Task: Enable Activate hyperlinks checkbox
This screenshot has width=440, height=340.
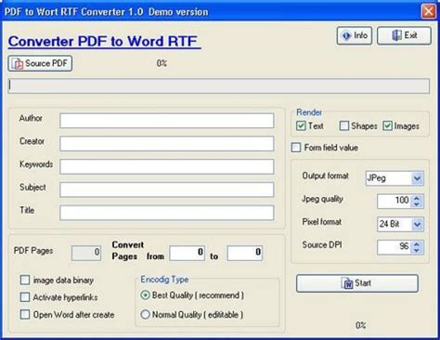Action: [x=25, y=297]
